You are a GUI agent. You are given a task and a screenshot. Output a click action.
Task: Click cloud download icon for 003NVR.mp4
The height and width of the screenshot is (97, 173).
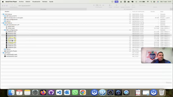[x=130, y=37]
